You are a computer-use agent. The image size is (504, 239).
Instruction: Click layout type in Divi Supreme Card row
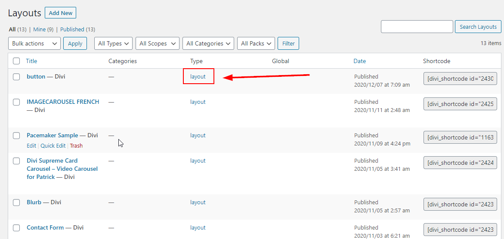point(198,161)
